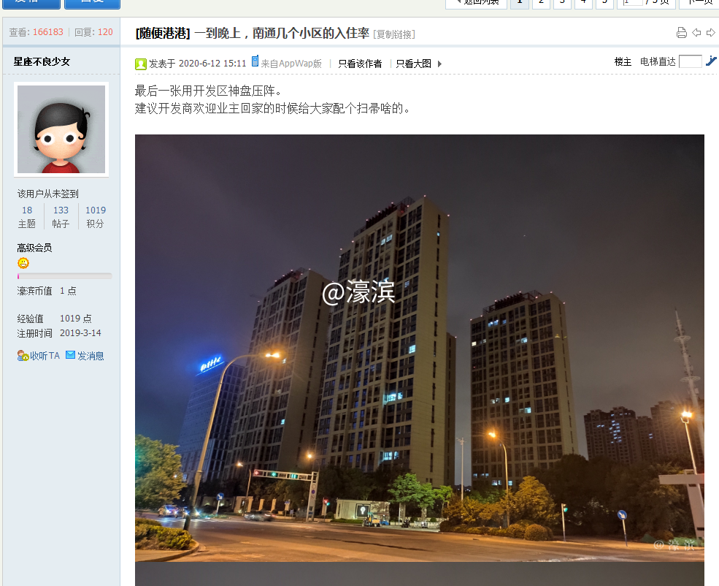The image size is (719, 586).
Task: Select page 5 from the page number row
Action: [x=604, y=3]
